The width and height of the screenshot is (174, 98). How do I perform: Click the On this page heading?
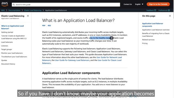[x=149, y=16]
